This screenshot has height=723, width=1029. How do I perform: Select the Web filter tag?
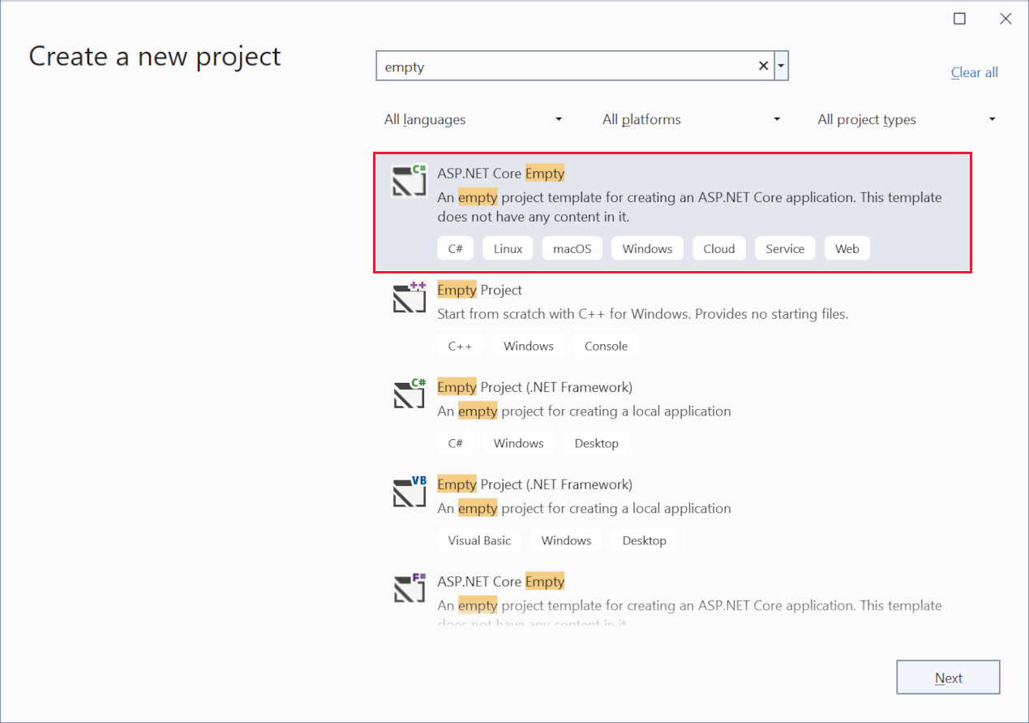pos(847,248)
